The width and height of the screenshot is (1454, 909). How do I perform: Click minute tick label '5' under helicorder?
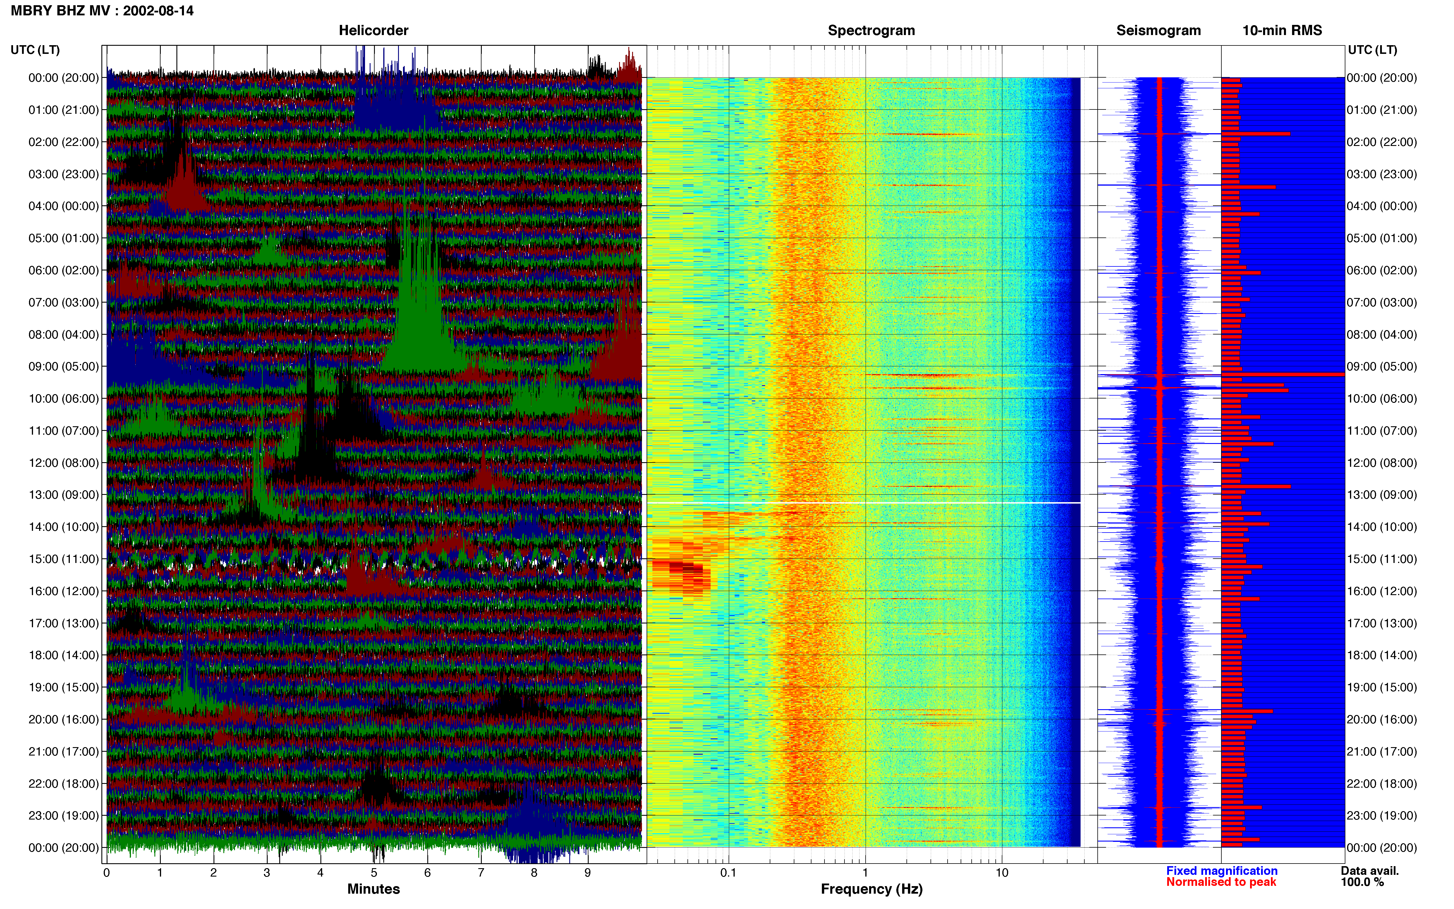click(x=373, y=873)
